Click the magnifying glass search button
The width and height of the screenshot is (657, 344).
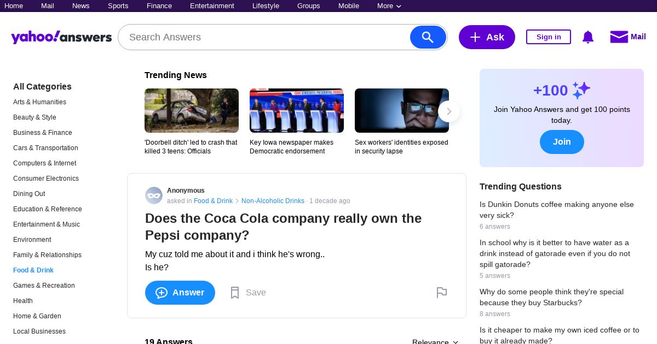click(x=428, y=37)
